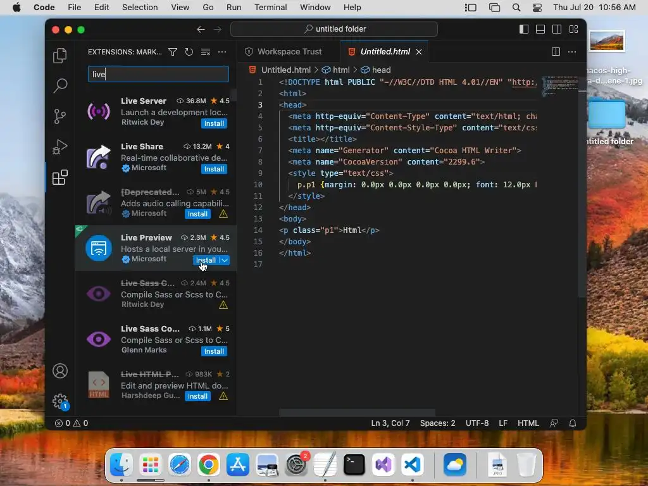648x486 pixels.
Task: Customize layout icon in title bar
Action: 573,29
